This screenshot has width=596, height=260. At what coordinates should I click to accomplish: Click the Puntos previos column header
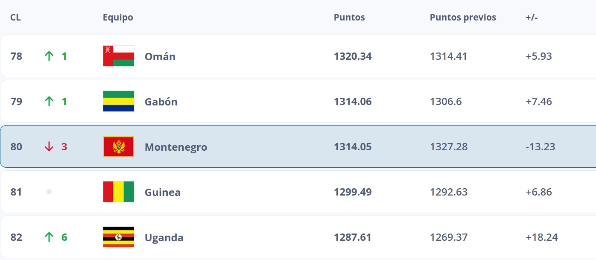463,18
